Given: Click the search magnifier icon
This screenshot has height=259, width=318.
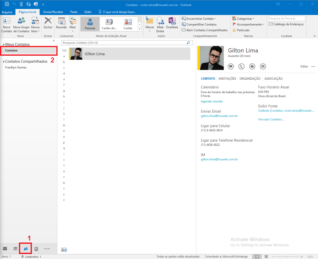Looking at the screenshot, I should (189, 43).
